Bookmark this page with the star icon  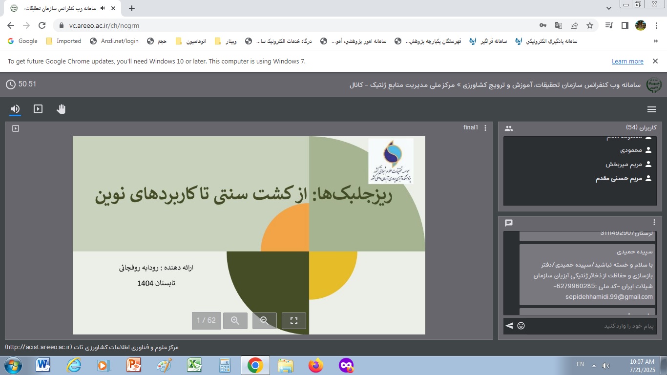pyautogui.click(x=590, y=25)
